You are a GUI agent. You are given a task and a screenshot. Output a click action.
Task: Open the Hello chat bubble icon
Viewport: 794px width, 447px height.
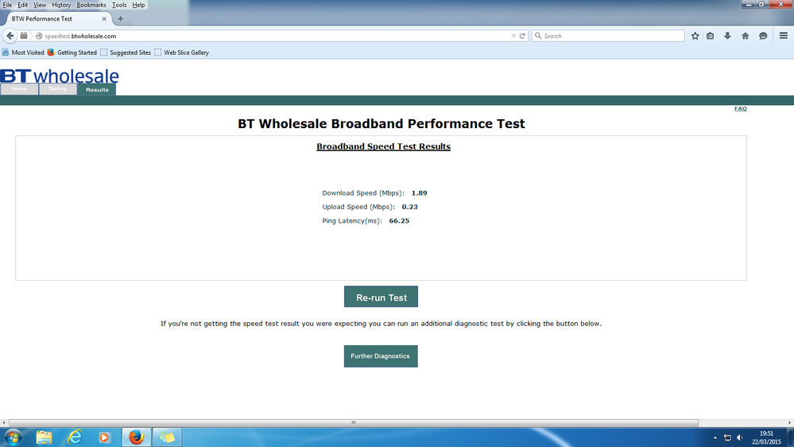pos(763,36)
